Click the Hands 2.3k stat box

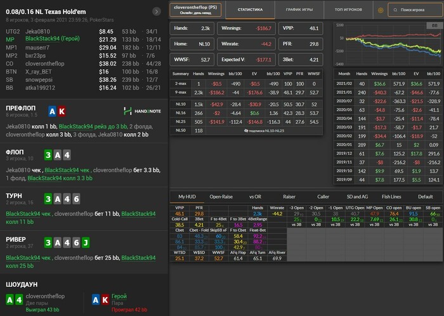pyautogui.click(x=192, y=29)
